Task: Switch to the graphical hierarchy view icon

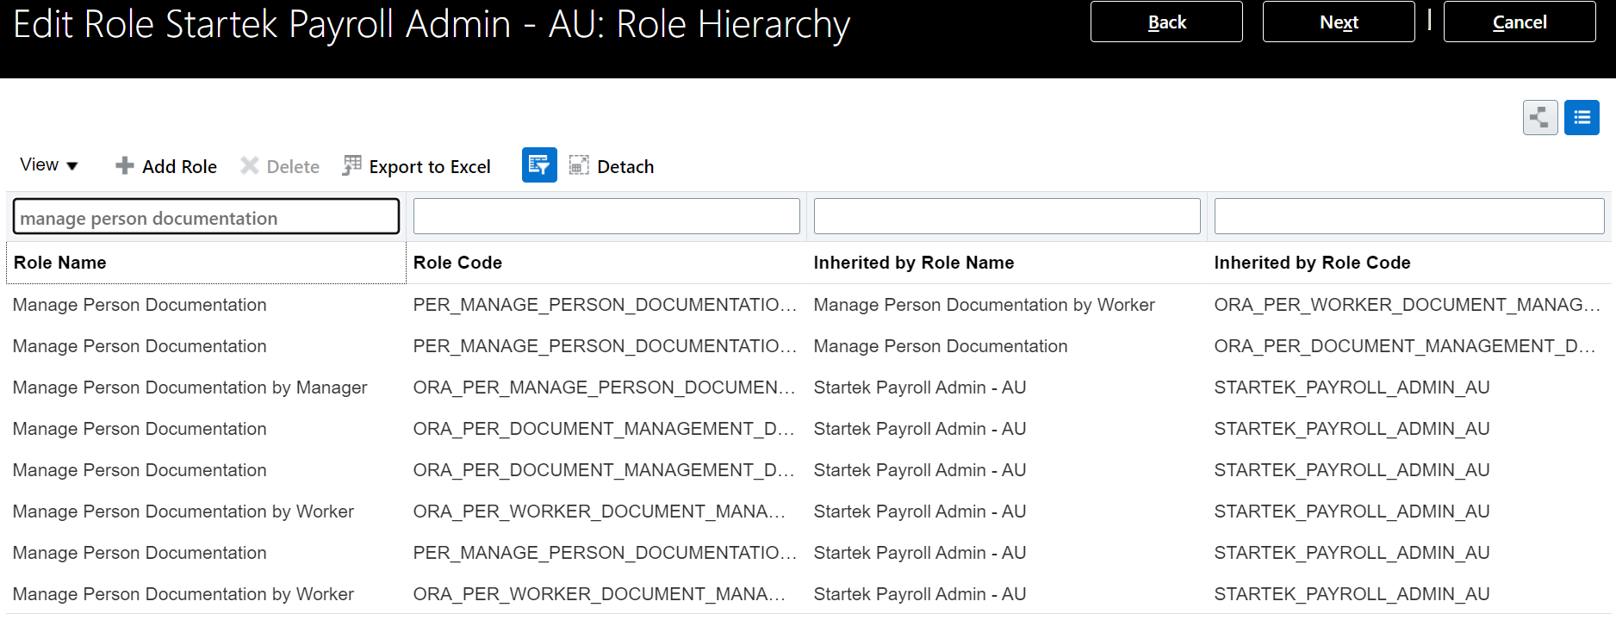Action: (1540, 118)
